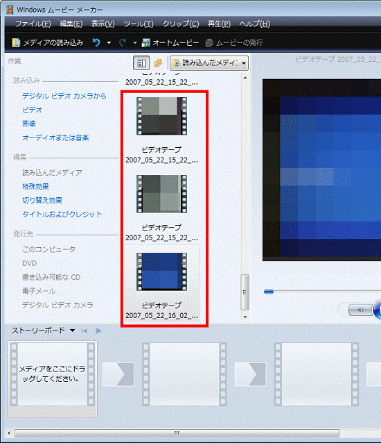381x443 pixels.
Task: Click media list scroll up arrow
Action: pyautogui.click(x=245, y=78)
